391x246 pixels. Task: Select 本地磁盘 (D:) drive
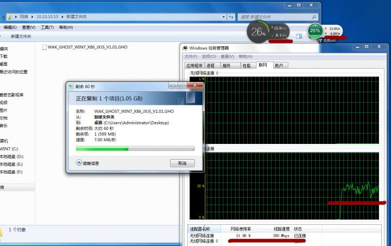pyautogui.click(x=11, y=156)
